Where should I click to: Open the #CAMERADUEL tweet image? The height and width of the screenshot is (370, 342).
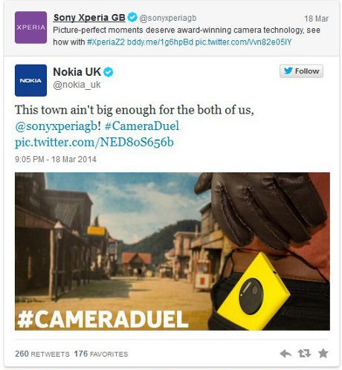pyautogui.click(x=172, y=251)
